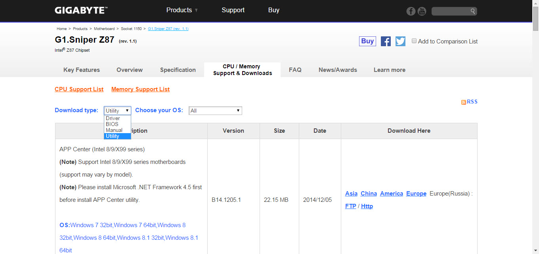Click the Version column header

pos(233,131)
